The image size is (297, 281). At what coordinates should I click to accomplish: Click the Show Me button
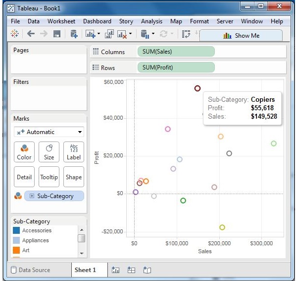(241, 35)
